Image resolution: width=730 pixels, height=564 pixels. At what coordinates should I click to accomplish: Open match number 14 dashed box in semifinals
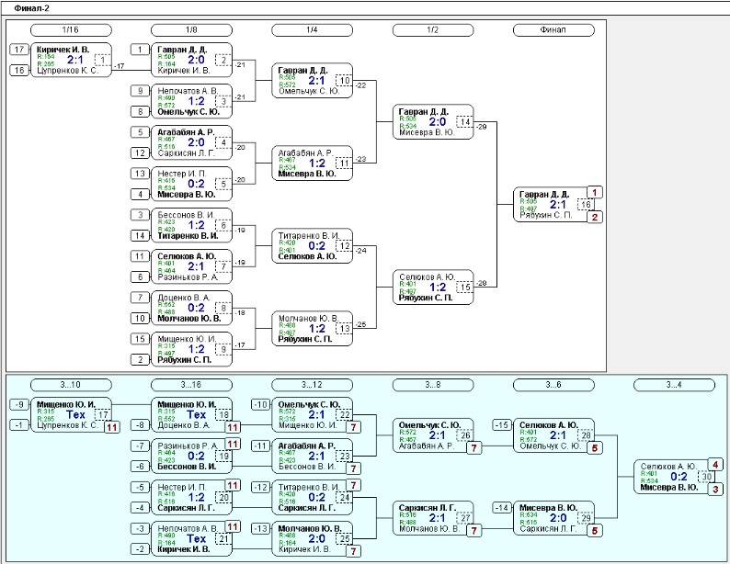point(465,122)
